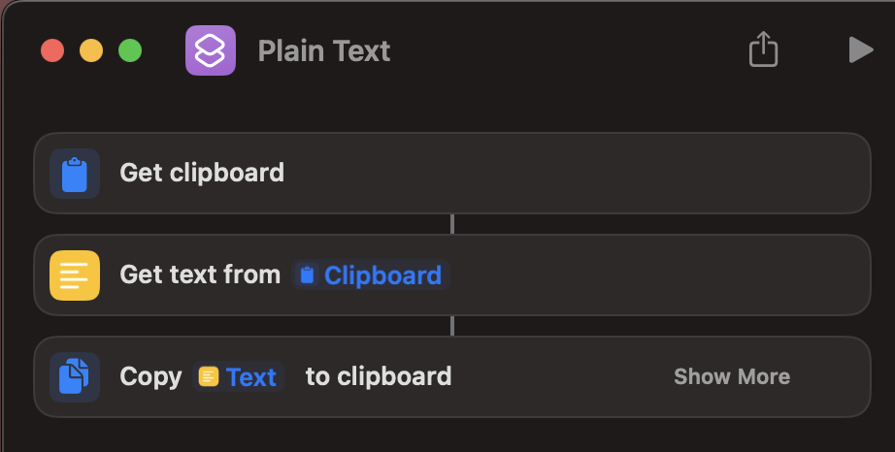Click empty space below the Copy action

click(x=447, y=435)
